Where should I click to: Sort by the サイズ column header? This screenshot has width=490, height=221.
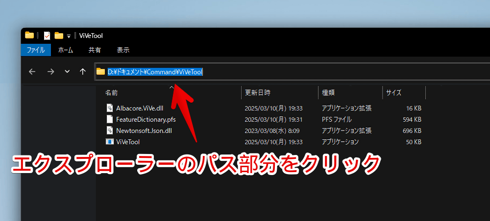[x=394, y=92]
